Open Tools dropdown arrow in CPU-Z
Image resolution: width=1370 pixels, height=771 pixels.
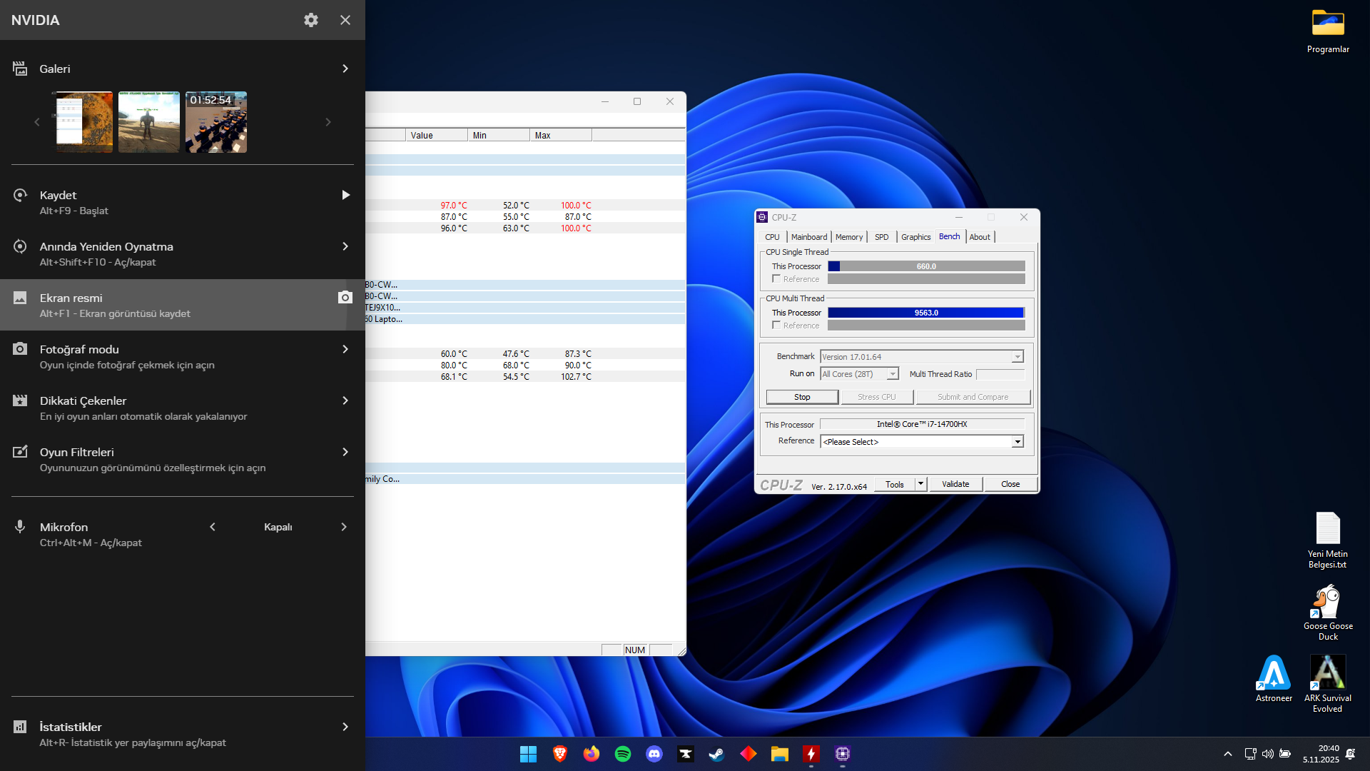point(921,484)
